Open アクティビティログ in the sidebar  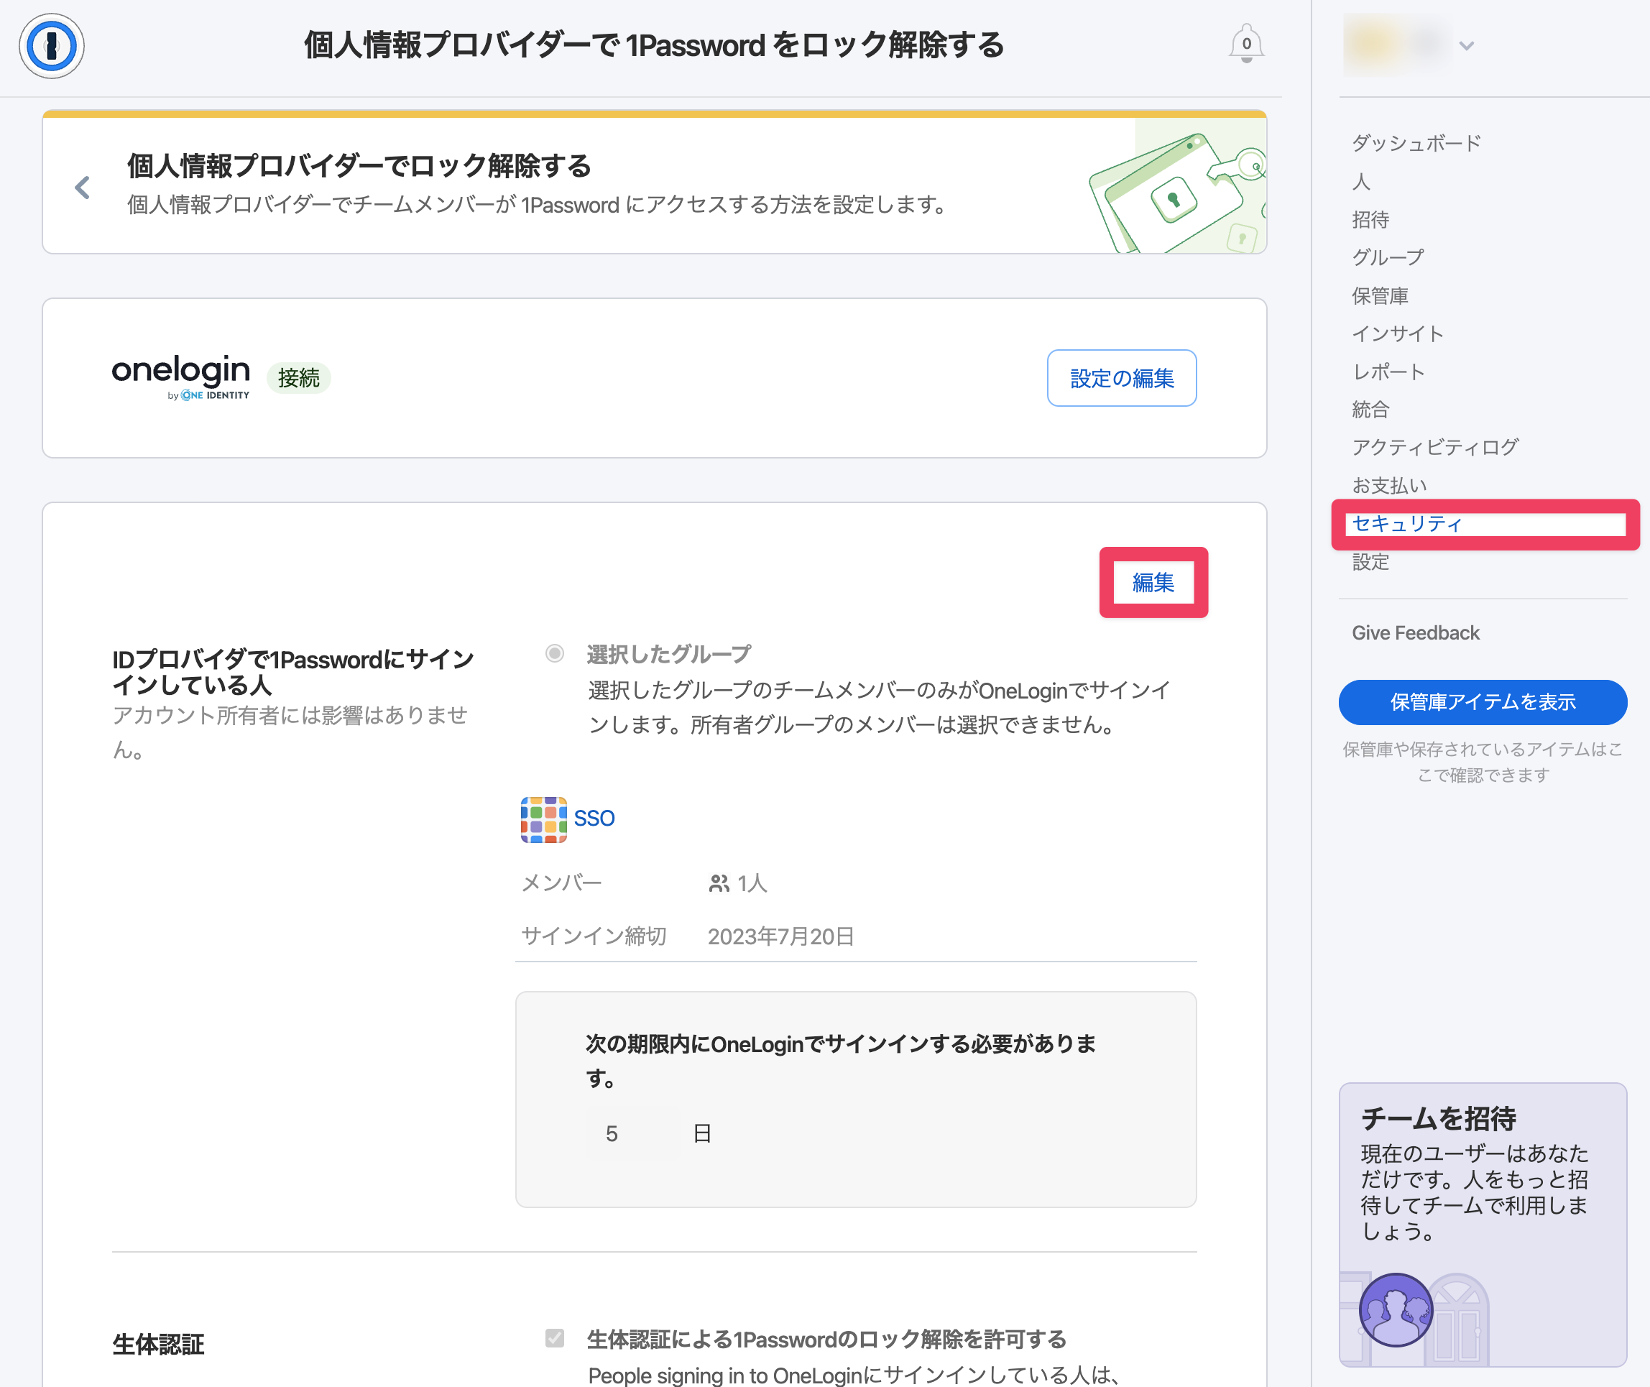click(x=1434, y=448)
